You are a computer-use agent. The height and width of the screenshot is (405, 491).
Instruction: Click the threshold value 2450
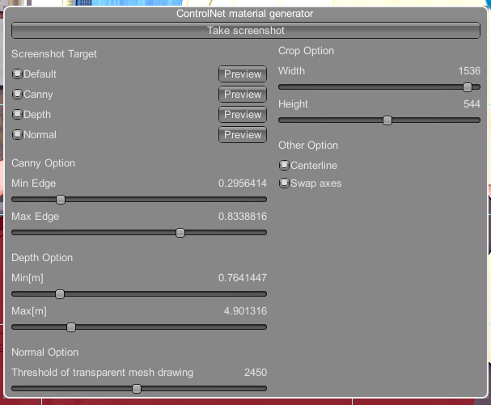[x=256, y=372]
